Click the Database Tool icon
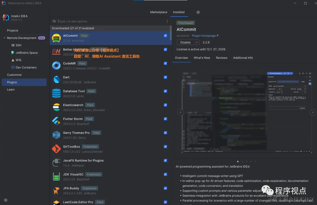317x205 pixels. tap(56, 93)
